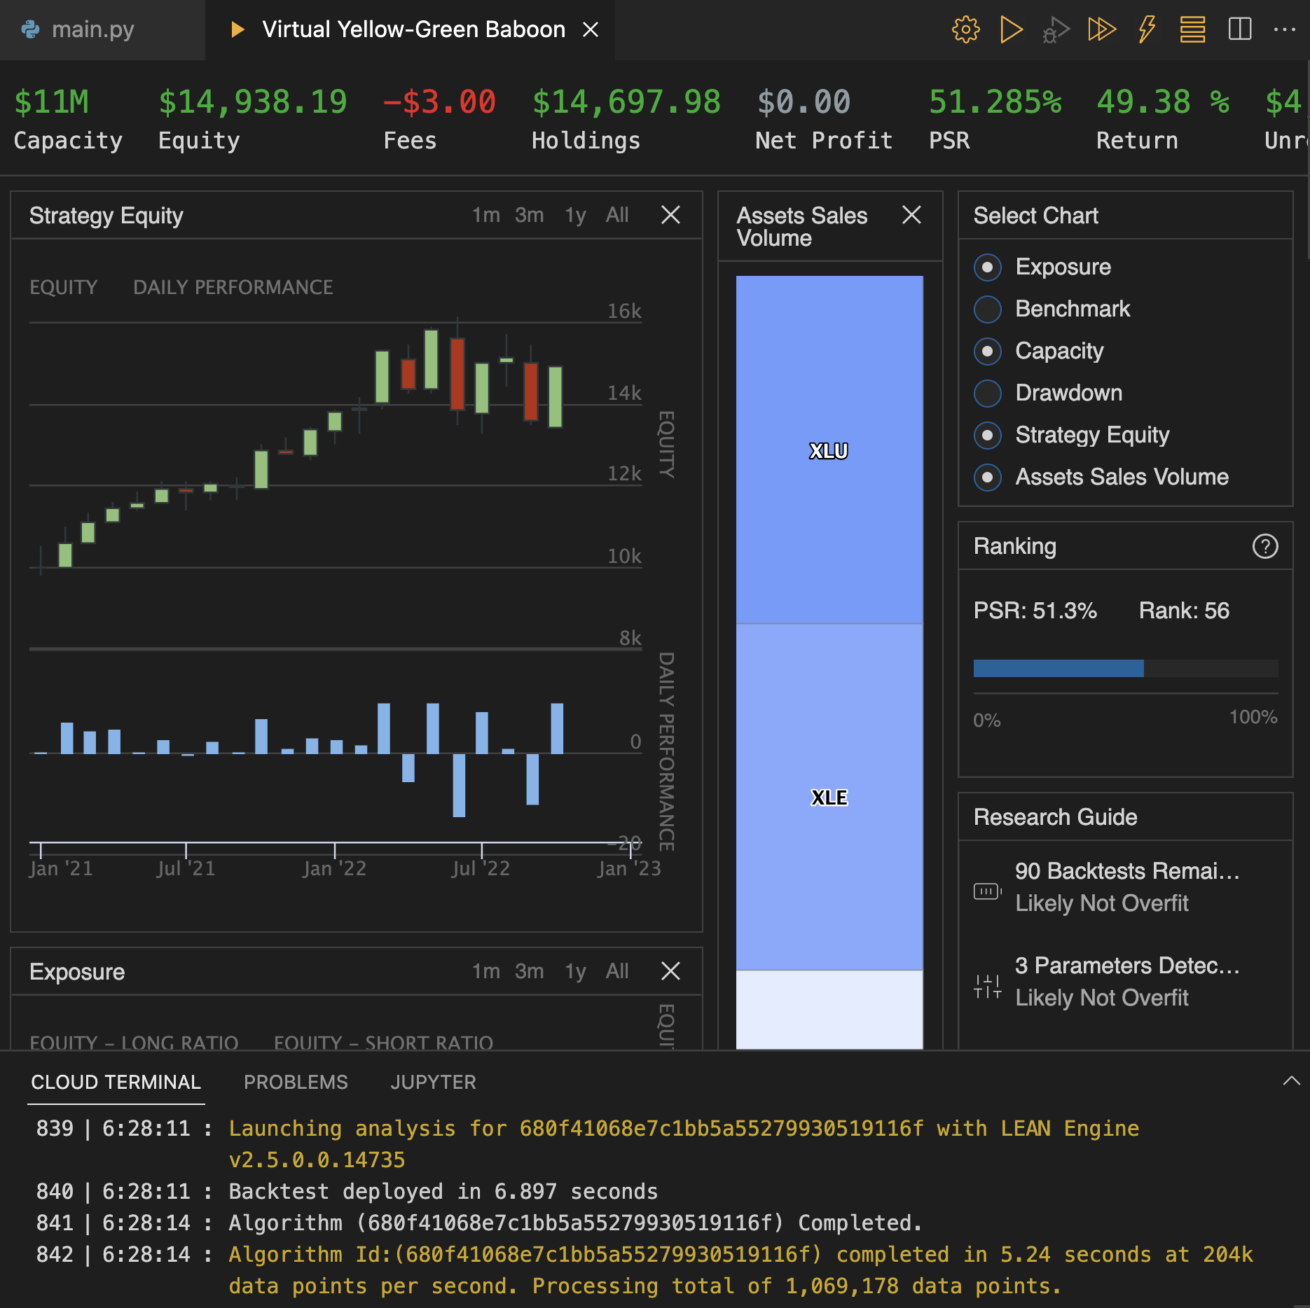Open the log organizer stacked-lines icon
Viewport: 1310px width, 1308px height.
click(x=1192, y=29)
